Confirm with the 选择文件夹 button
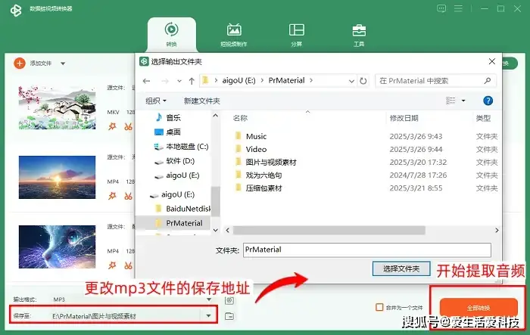The width and height of the screenshot is (530, 335). tap(401, 268)
